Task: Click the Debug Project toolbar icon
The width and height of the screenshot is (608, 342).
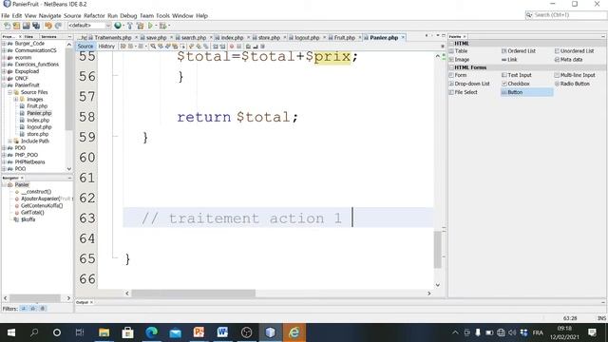Action: pyautogui.click(x=162, y=26)
